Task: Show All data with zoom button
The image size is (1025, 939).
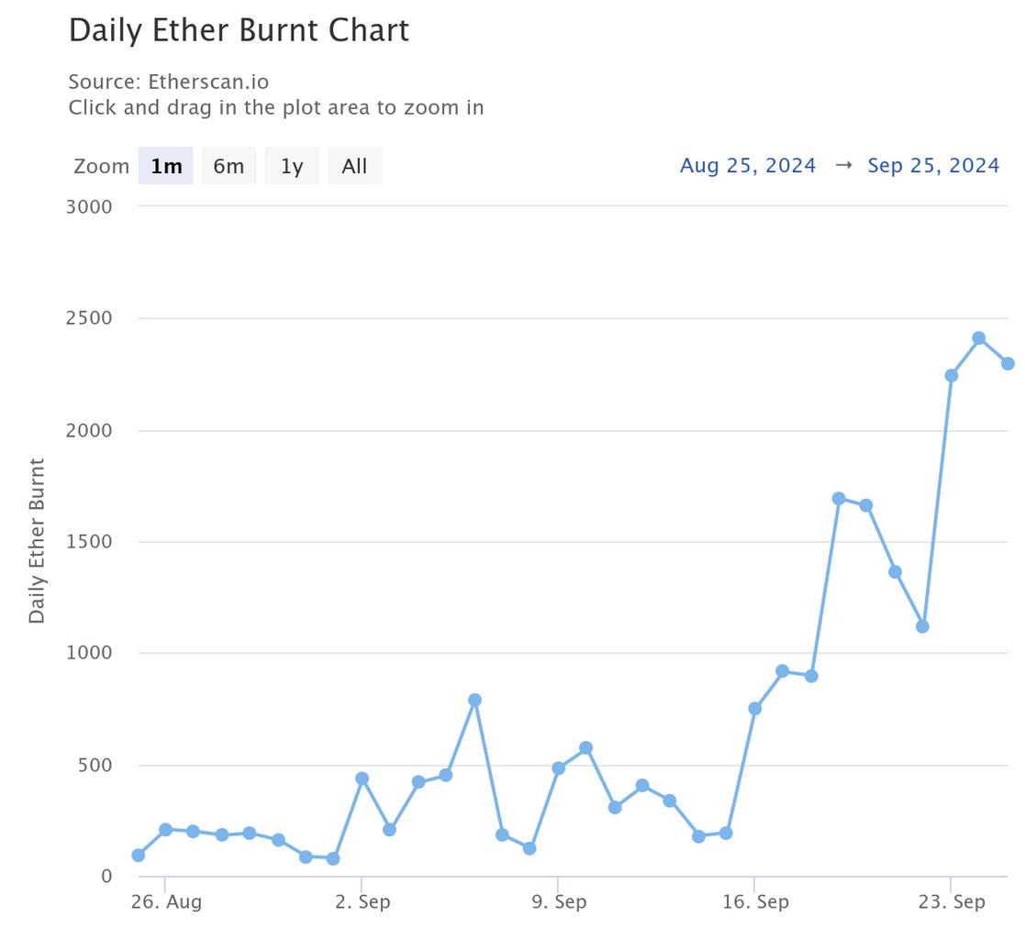Action: (354, 166)
